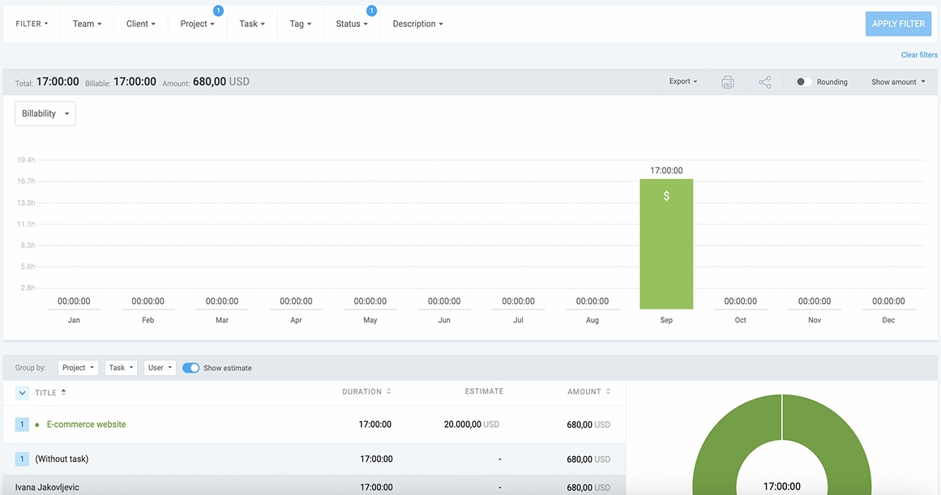The image size is (941, 495).
Task: Open the Export dropdown
Action: 682,82
